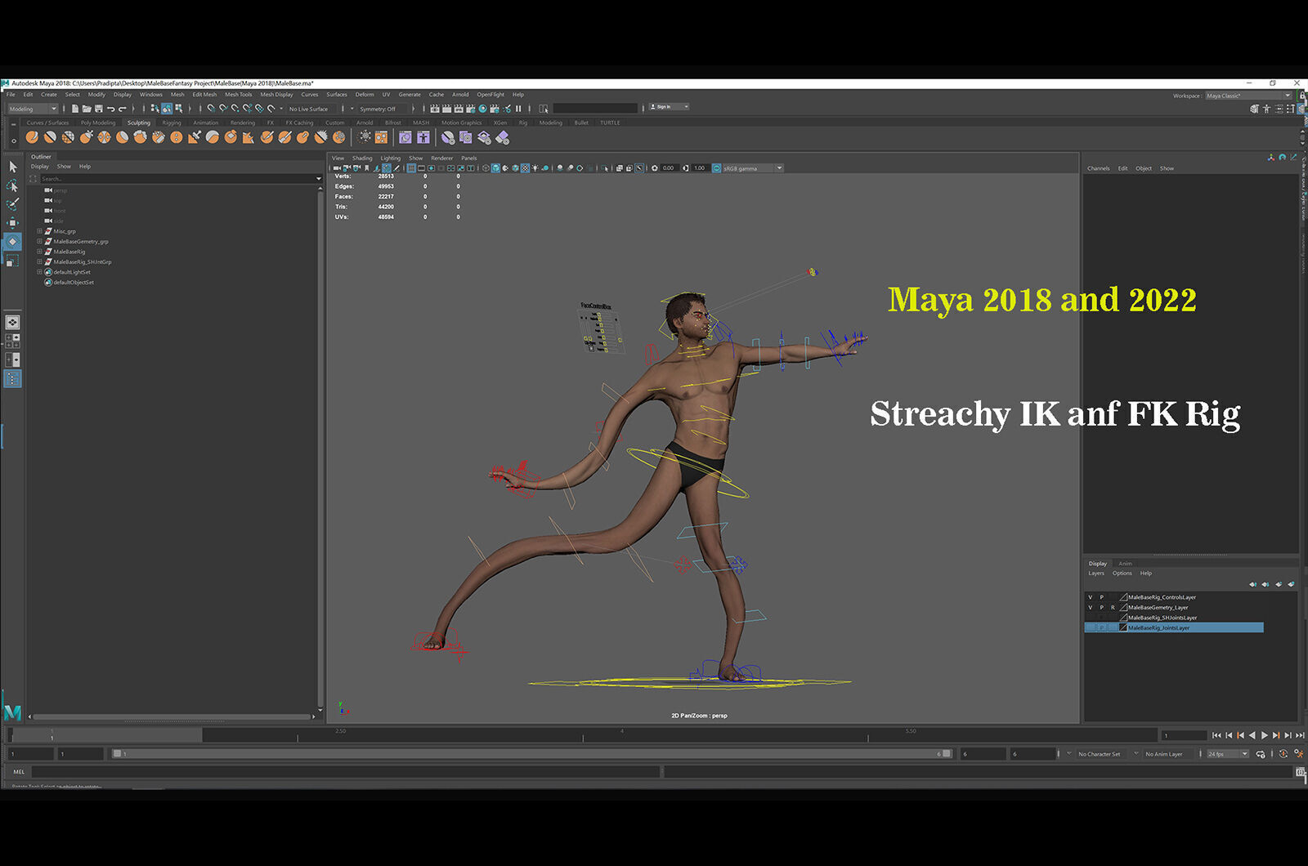
Task: Pick the Paint Selection tool
Action: click(x=12, y=204)
